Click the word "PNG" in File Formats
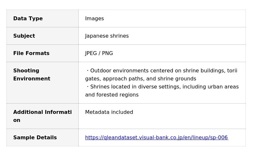Viewport: 258px width, 156px height. click(107, 53)
